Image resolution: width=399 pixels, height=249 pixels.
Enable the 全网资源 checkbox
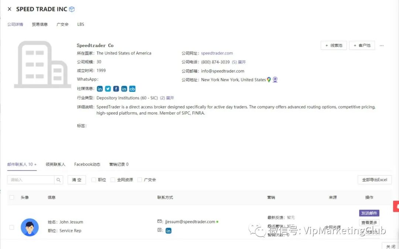point(112,180)
